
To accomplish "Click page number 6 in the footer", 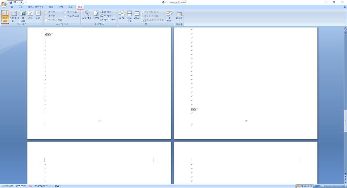I will (245, 121).
